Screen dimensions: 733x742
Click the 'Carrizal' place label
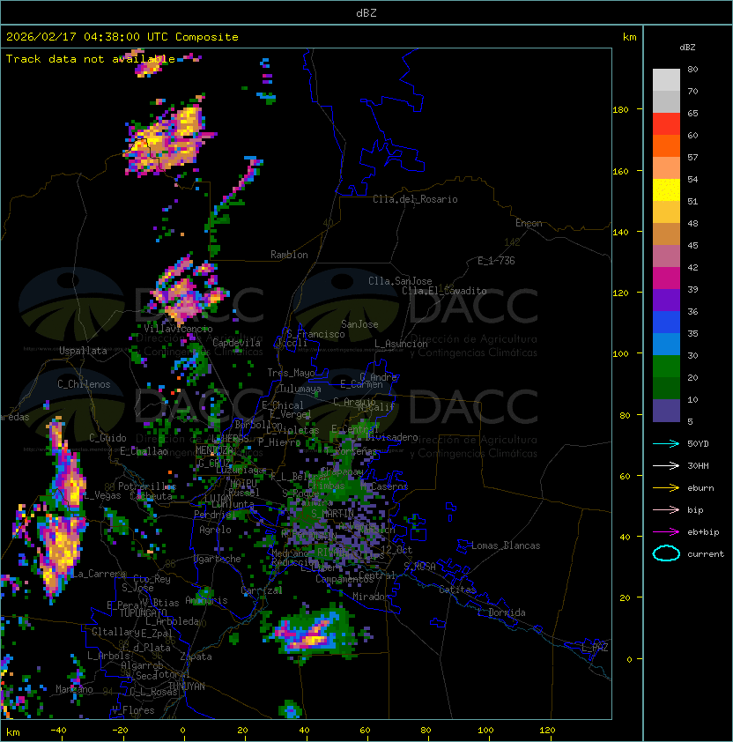point(262,590)
